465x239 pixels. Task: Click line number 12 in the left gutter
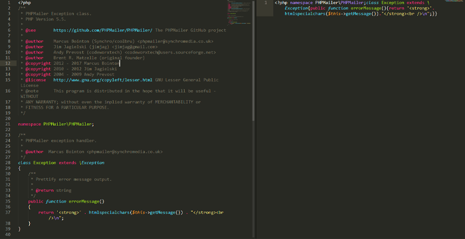coord(9,63)
